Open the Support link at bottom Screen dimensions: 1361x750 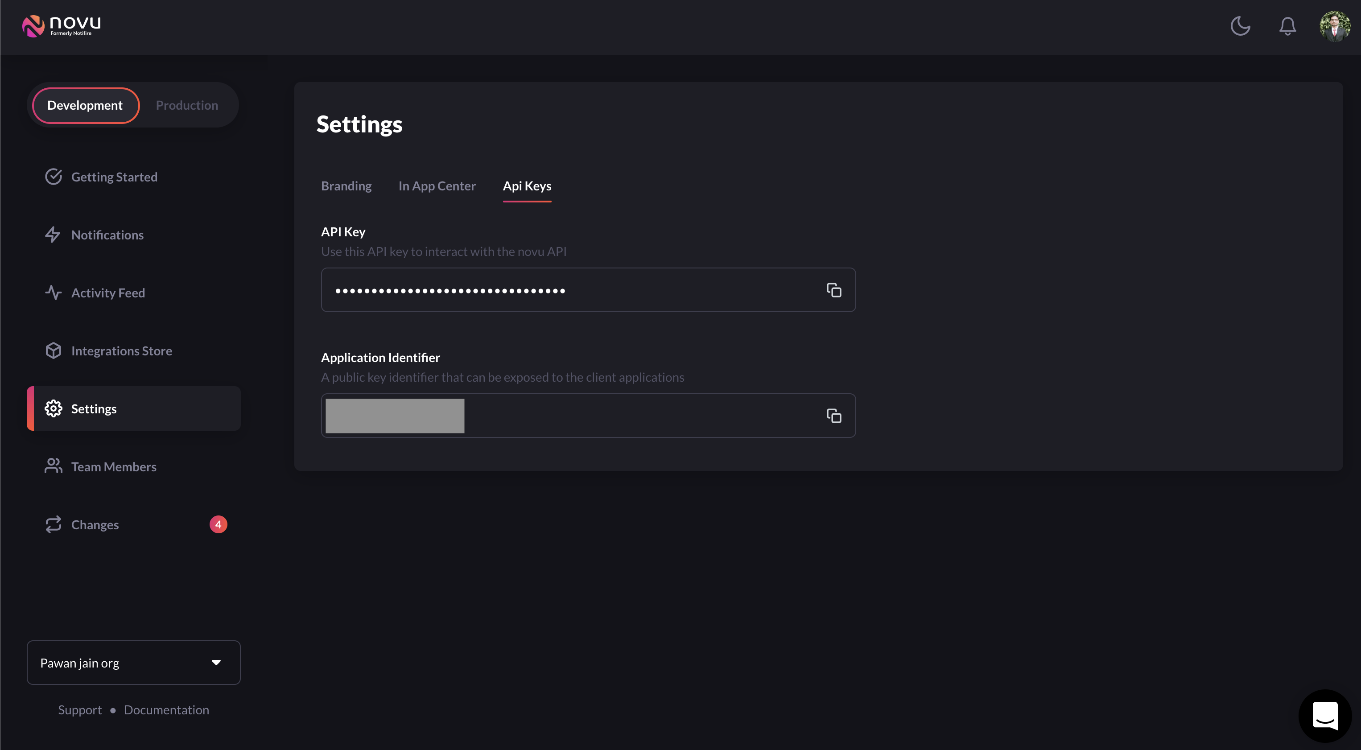(79, 709)
